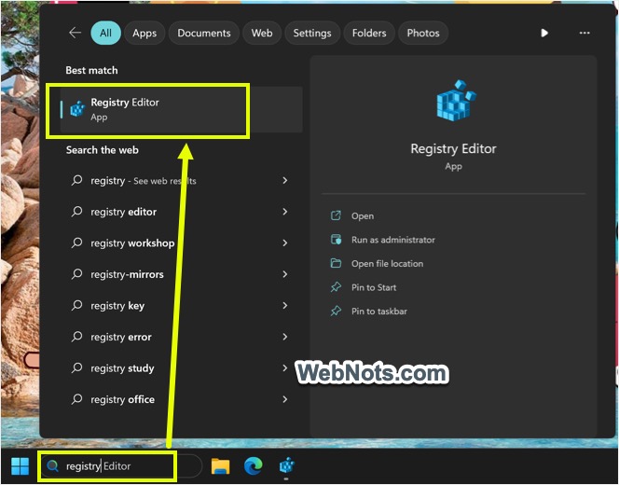Click the Pin to Start pin icon
619x485 pixels.
(x=336, y=287)
